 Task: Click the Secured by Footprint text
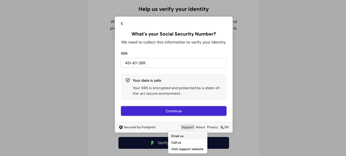click(139, 127)
